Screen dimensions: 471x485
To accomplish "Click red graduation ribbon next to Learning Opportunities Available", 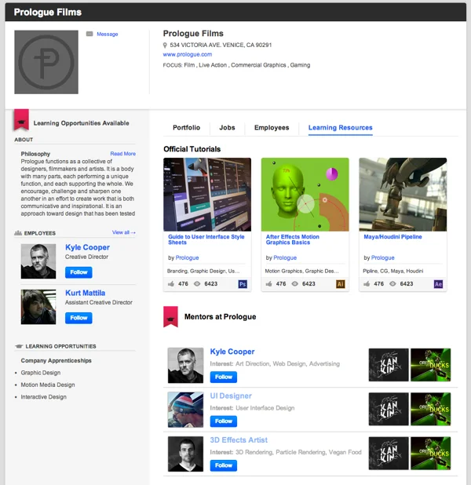I will coord(21,119).
